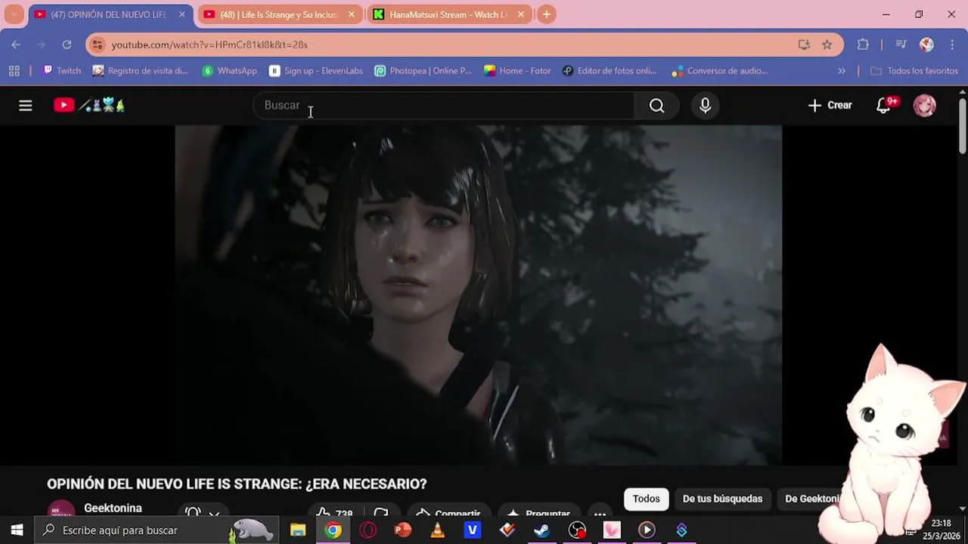The width and height of the screenshot is (968, 544).
Task: Open site information icon in address bar
Action: point(97,45)
